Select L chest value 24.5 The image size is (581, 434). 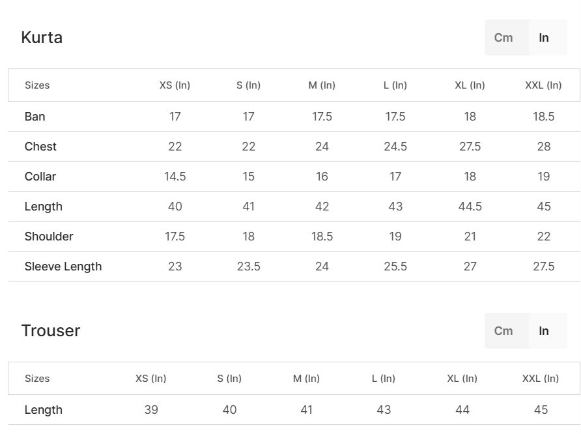(395, 147)
